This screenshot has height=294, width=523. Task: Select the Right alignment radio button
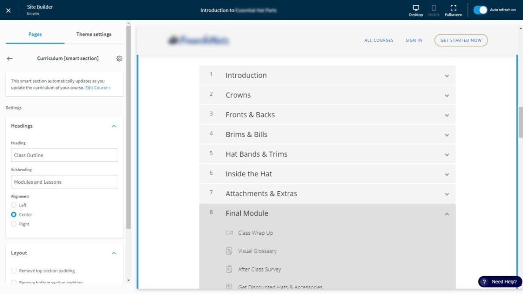[x=14, y=224]
